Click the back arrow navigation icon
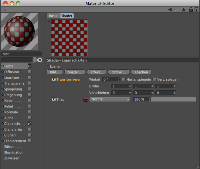The width and height of the screenshot is (200, 169). tap(170, 10)
